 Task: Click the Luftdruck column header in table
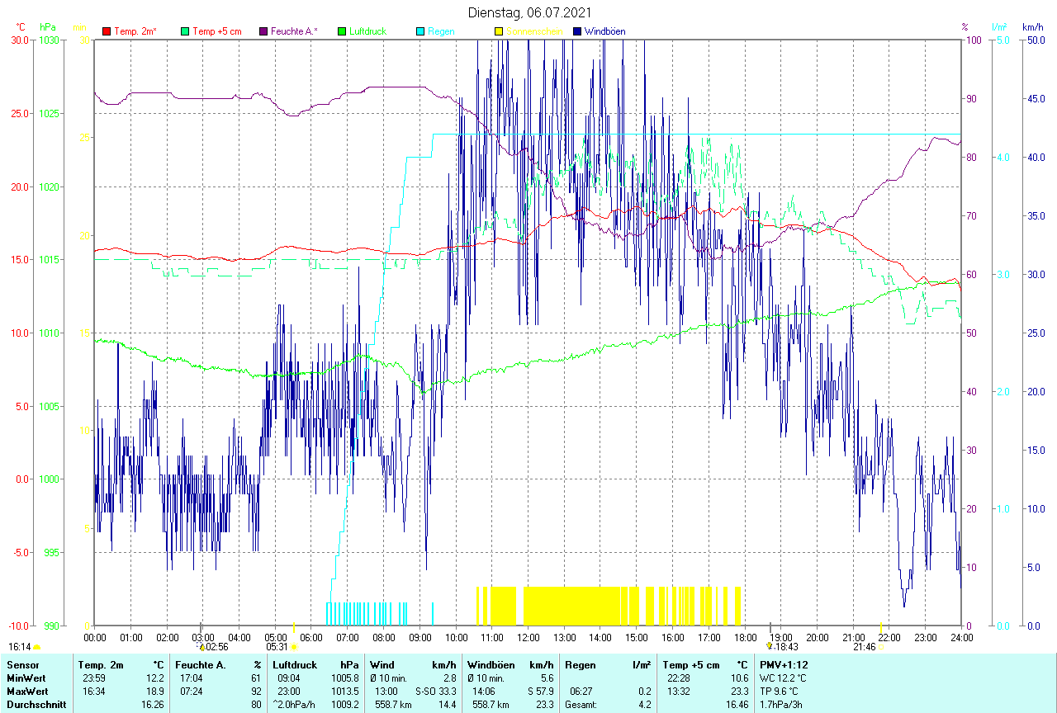[x=296, y=665]
